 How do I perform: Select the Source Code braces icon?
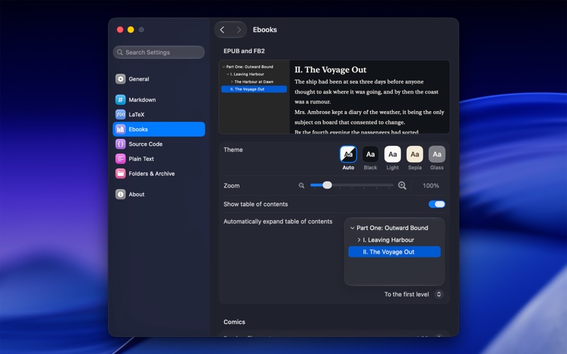click(120, 144)
